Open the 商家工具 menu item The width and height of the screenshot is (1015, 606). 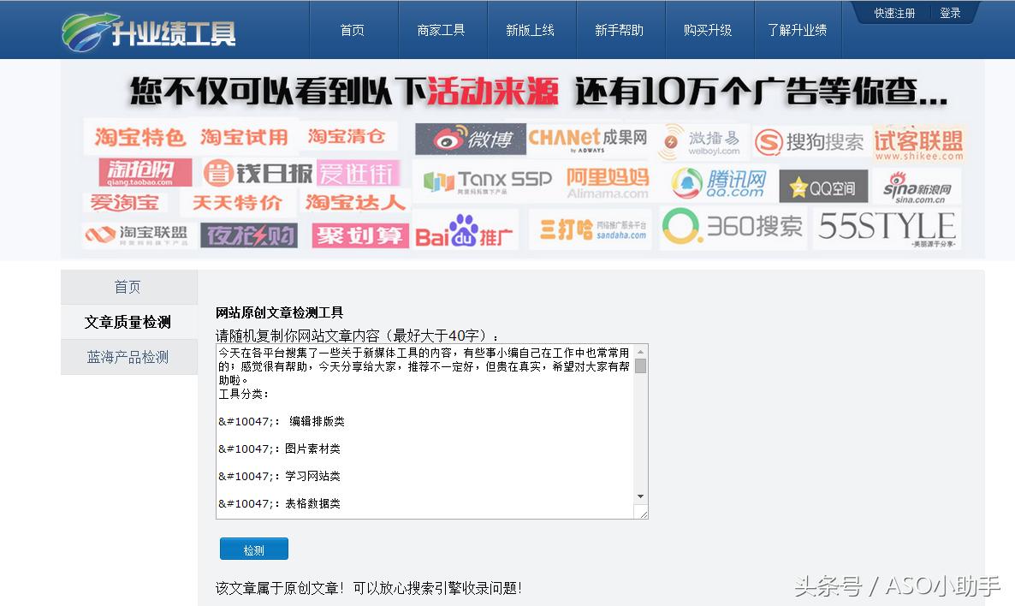(442, 28)
